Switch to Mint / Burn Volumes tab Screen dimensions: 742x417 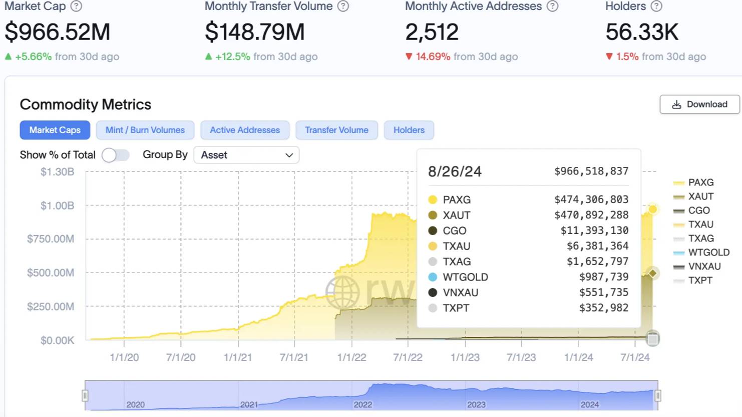(x=145, y=130)
